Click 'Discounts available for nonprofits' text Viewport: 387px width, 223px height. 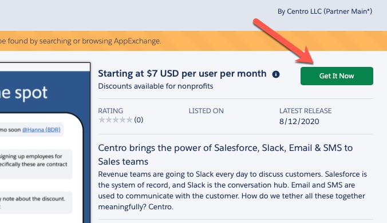point(156,86)
